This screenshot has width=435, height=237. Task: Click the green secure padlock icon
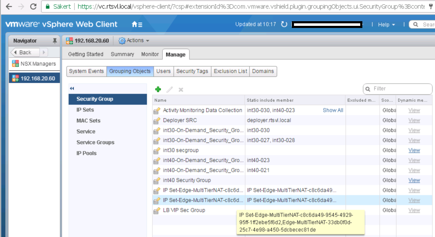click(48, 6)
